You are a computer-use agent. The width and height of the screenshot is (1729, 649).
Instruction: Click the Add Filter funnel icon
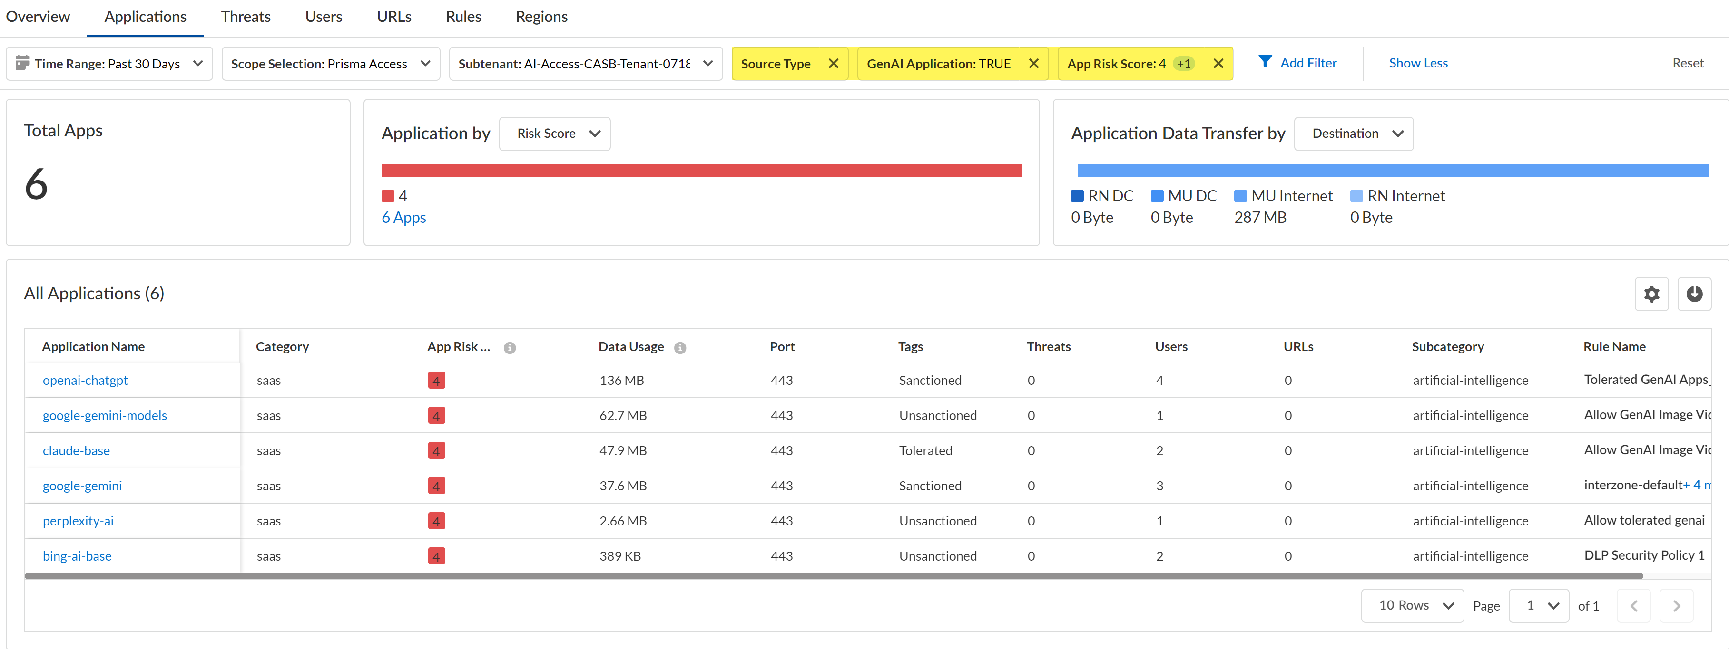click(1265, 62)
